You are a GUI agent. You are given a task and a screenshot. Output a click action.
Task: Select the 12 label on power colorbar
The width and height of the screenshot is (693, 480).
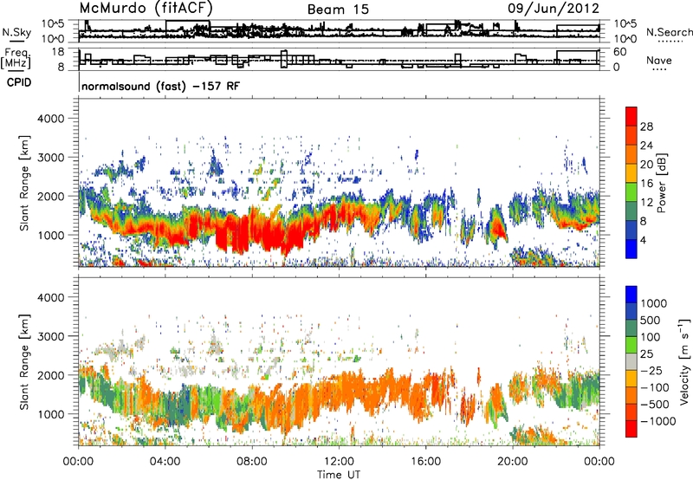pos(646,203)
